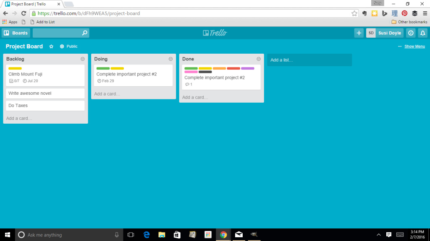Open the Done list's project #2 card
The height and width of the screenshot is (241, 430).
tap(221, 77)
